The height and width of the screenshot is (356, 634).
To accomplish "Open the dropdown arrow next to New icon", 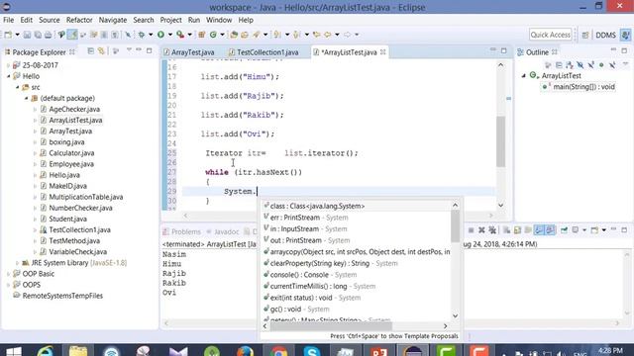I will point(18,35).
